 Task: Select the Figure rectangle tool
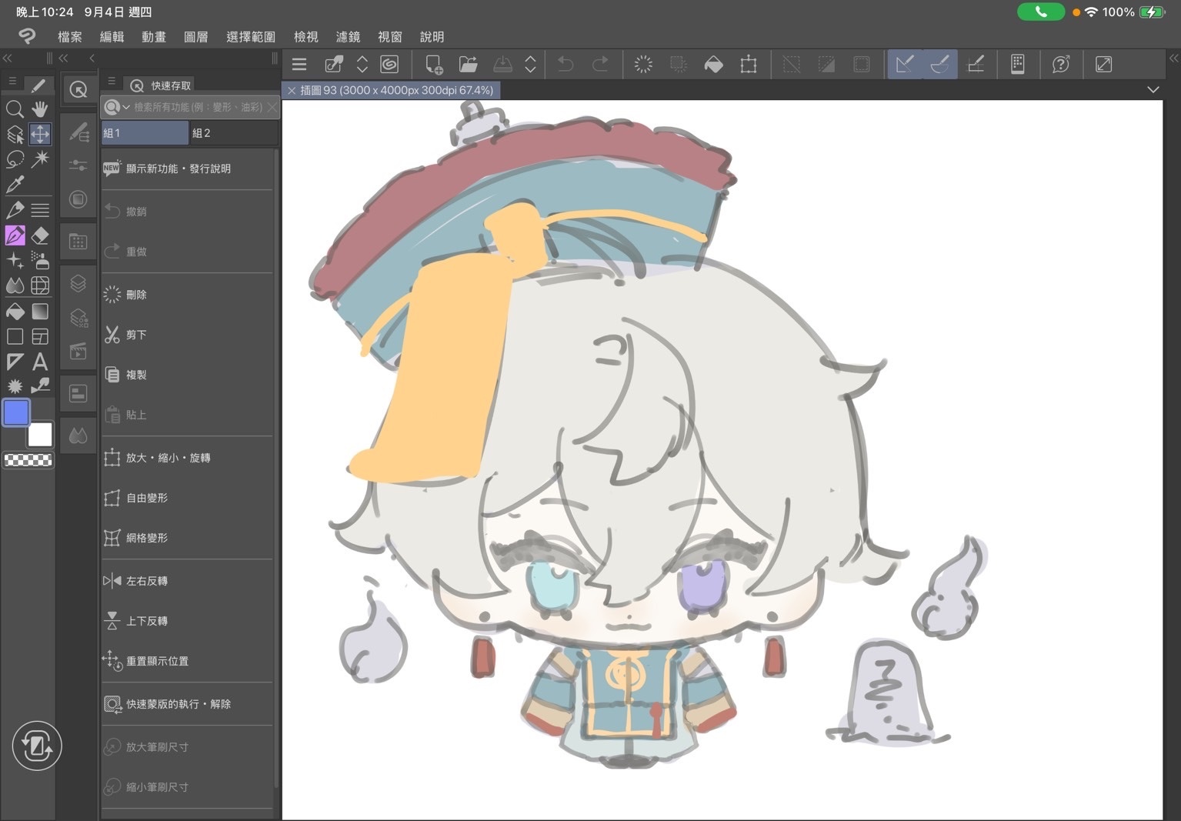[15, 336]
